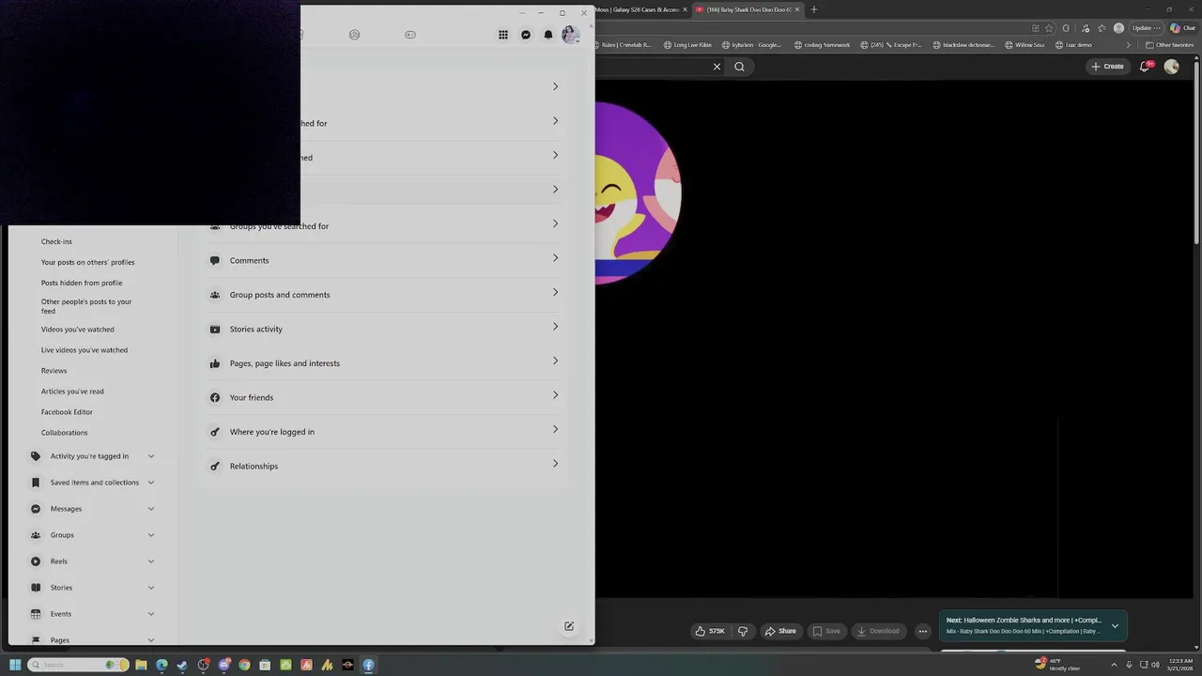Open Group posts and comments row
Viewport: 1202px width, 676px height.
[383, 295]
